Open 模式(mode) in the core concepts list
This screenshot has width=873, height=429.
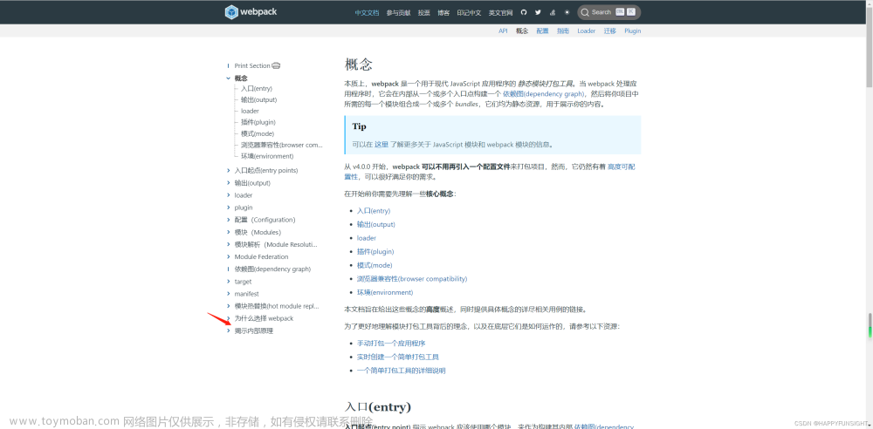[375, 265]
